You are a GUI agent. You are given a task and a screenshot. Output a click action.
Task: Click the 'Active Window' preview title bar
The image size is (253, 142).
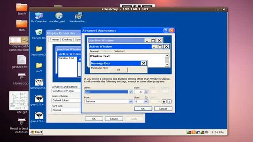click(120, 47)
